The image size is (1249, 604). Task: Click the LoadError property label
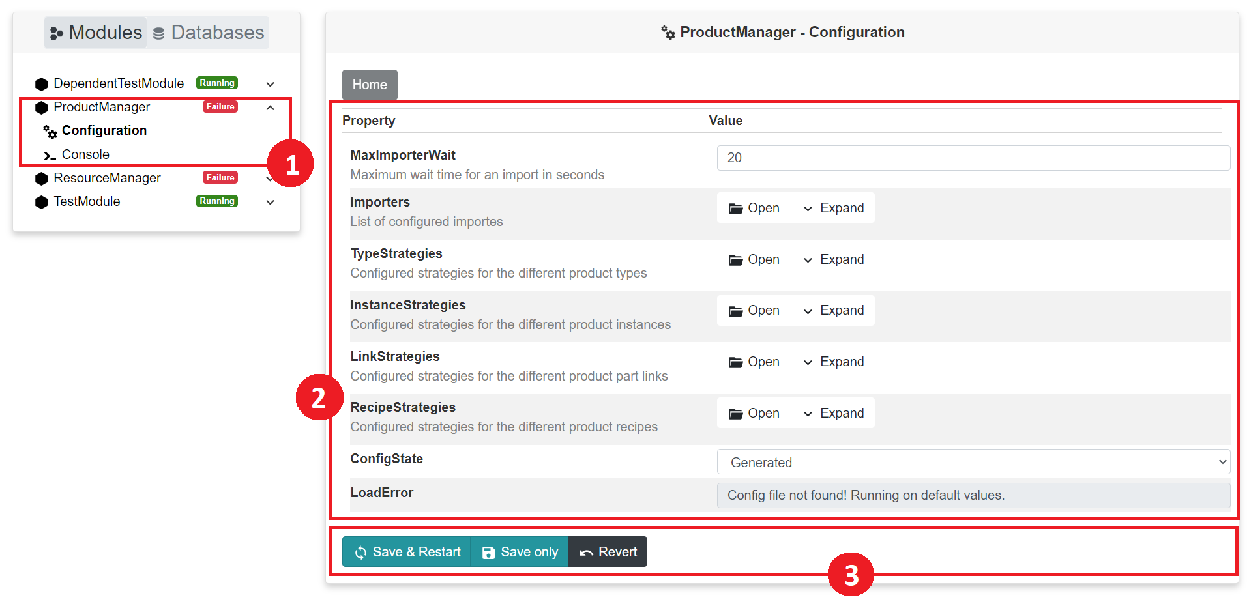(382, 493)
